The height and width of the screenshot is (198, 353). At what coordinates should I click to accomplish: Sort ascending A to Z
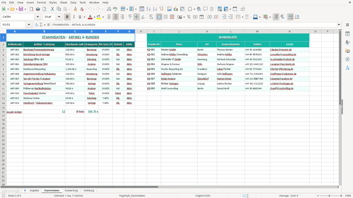coord(149,9)
